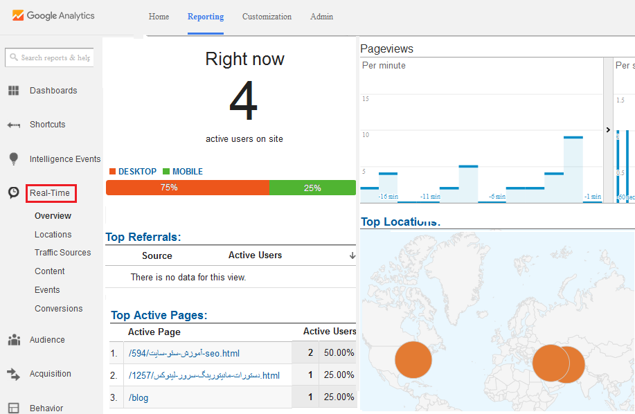Open Real-Time Content report
Screen dimensions: 635x414
pyautogui.click(x=50, y=271)
